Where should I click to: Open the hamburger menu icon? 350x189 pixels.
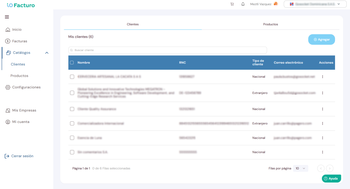(x=7, y=17)
